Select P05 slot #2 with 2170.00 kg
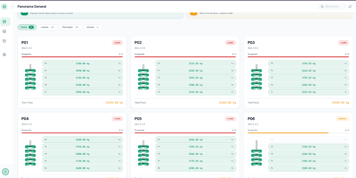Viewport: 356px width, 178px height. tap(196, 161)
